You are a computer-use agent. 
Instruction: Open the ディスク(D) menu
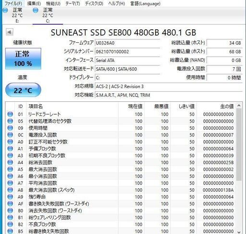[94, 3]
